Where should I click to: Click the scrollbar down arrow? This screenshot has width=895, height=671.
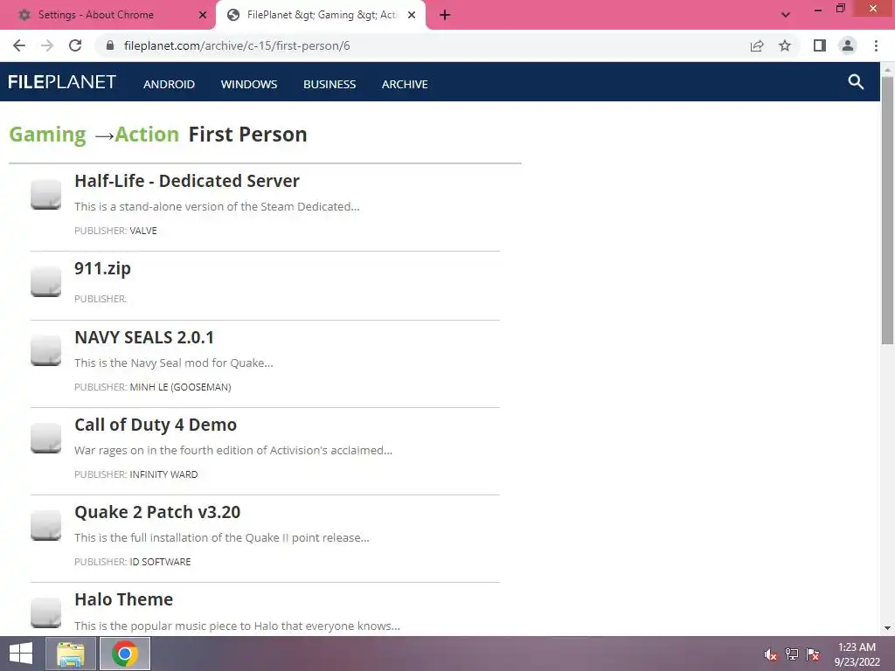click(887, 628)
